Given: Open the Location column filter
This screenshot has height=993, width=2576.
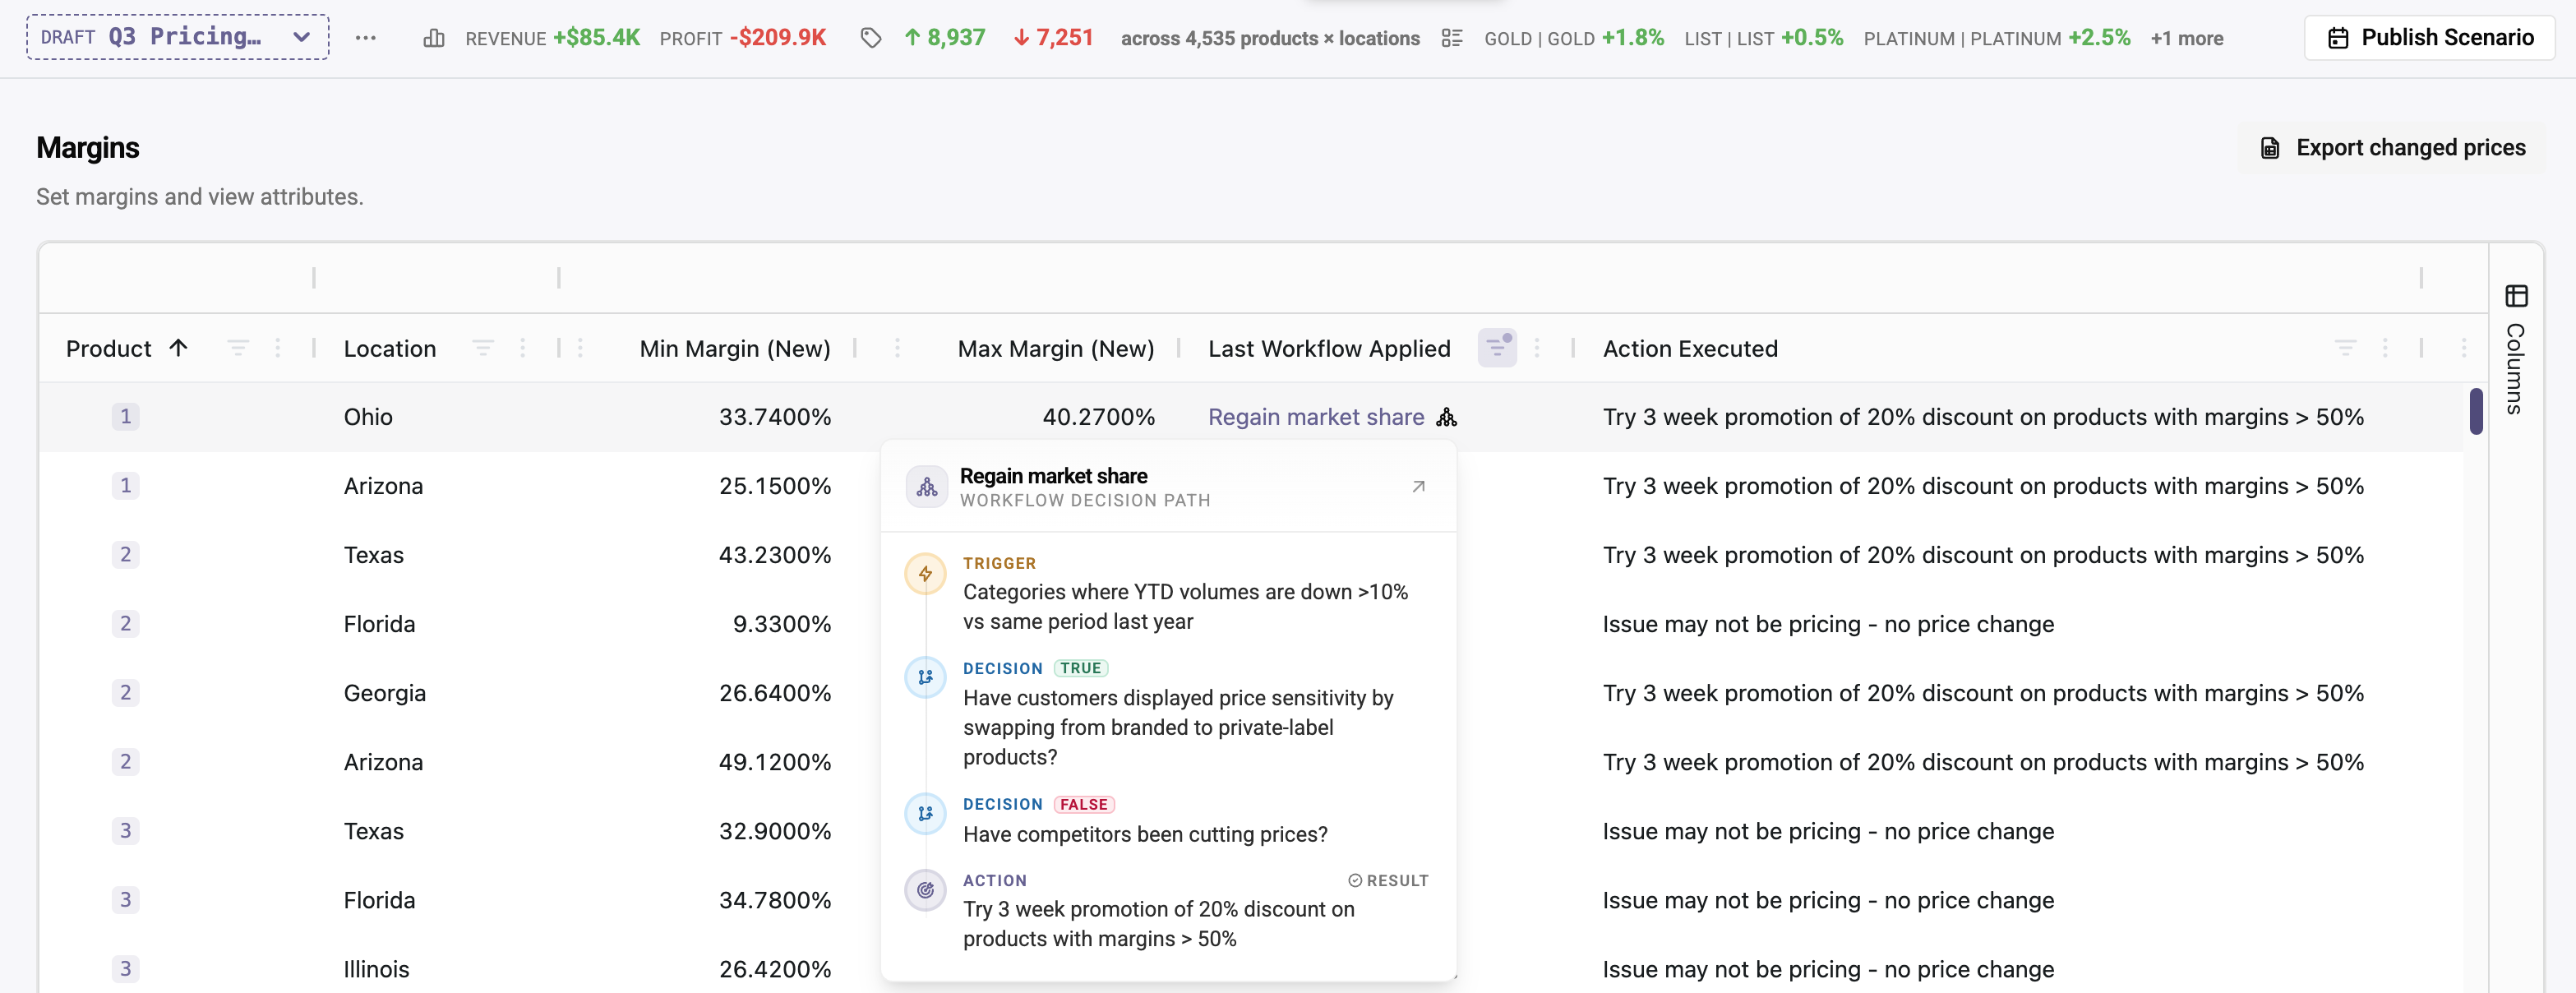Looking at the screenshot, I should 483,348.
